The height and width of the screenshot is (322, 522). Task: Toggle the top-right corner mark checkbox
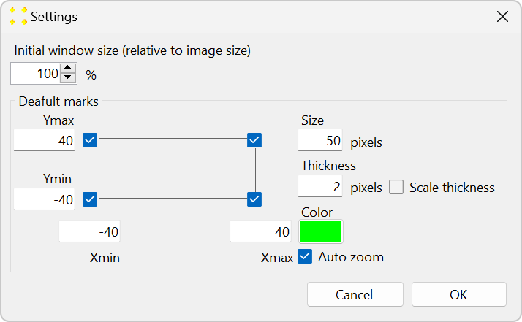tap(254, 140)
